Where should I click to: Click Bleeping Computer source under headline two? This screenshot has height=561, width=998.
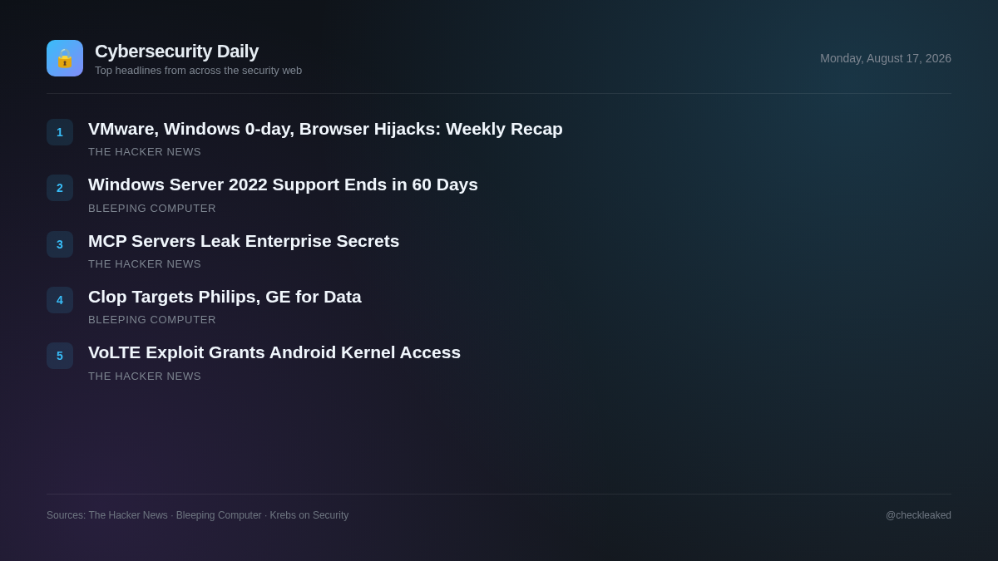click(152, 209)
